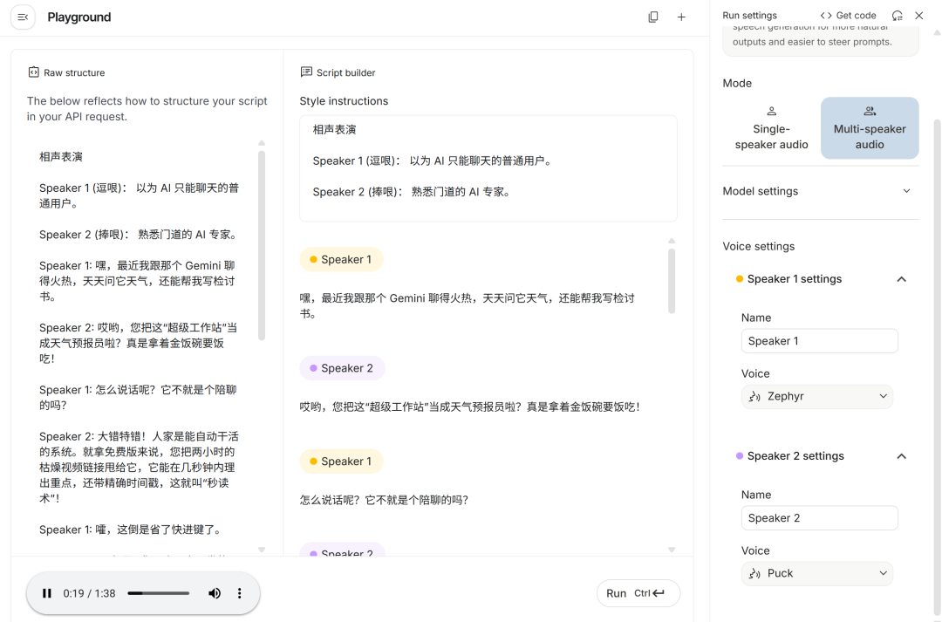Screen dimensions: 942x622
Task: Click the Raw structure scroll up arrow
Action: [262, 143]
